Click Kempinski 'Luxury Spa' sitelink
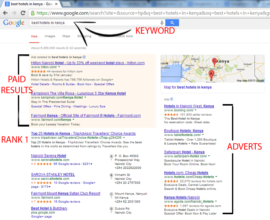This screenshot has height=220, width=270. [x=97, y=107]
